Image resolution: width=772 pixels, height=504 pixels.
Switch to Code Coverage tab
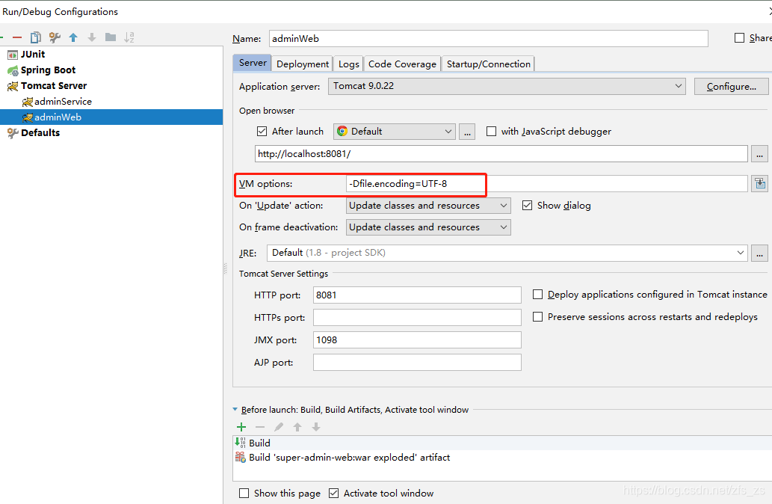(402, 64)
